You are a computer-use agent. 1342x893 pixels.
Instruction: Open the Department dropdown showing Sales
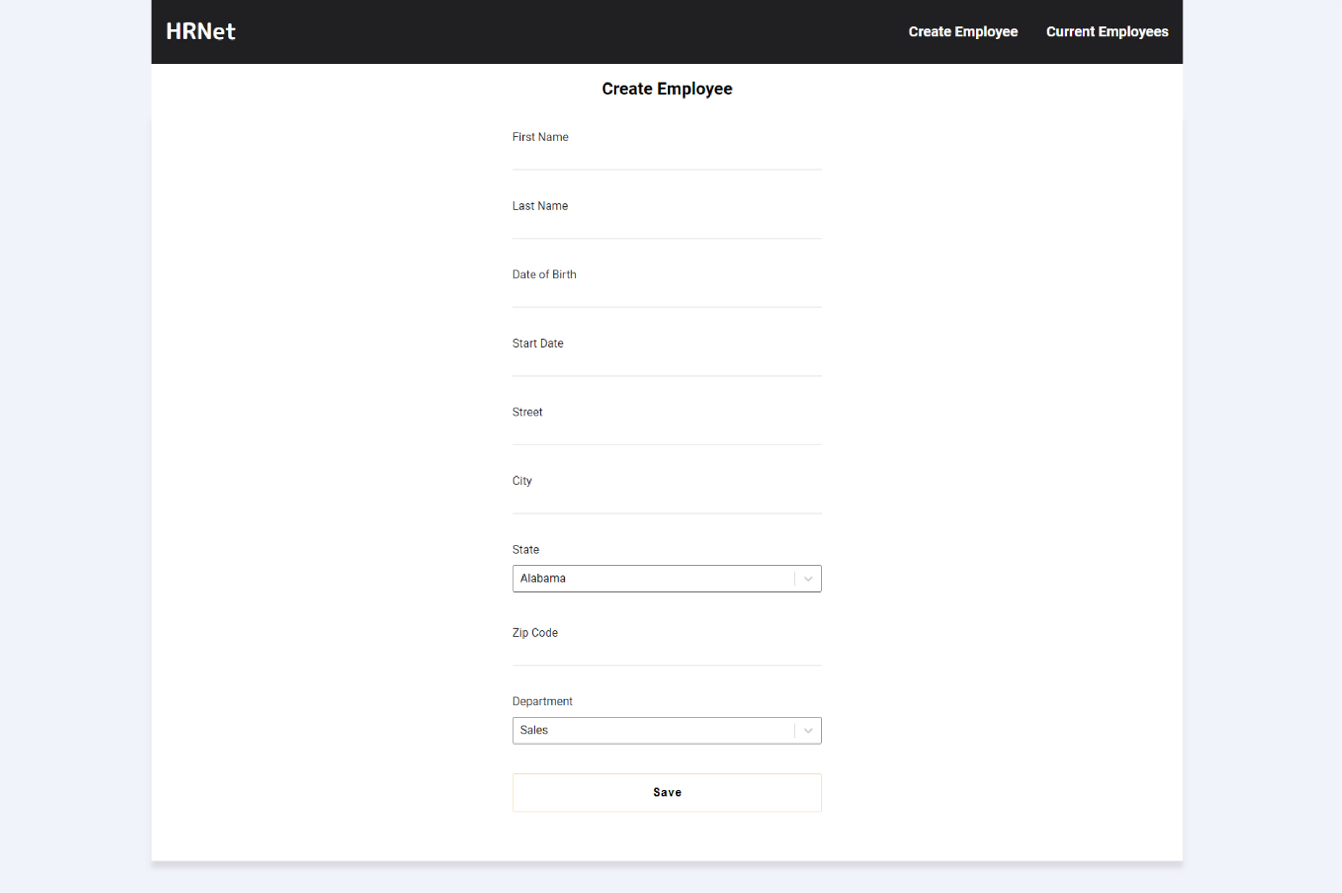pos(652,730)
